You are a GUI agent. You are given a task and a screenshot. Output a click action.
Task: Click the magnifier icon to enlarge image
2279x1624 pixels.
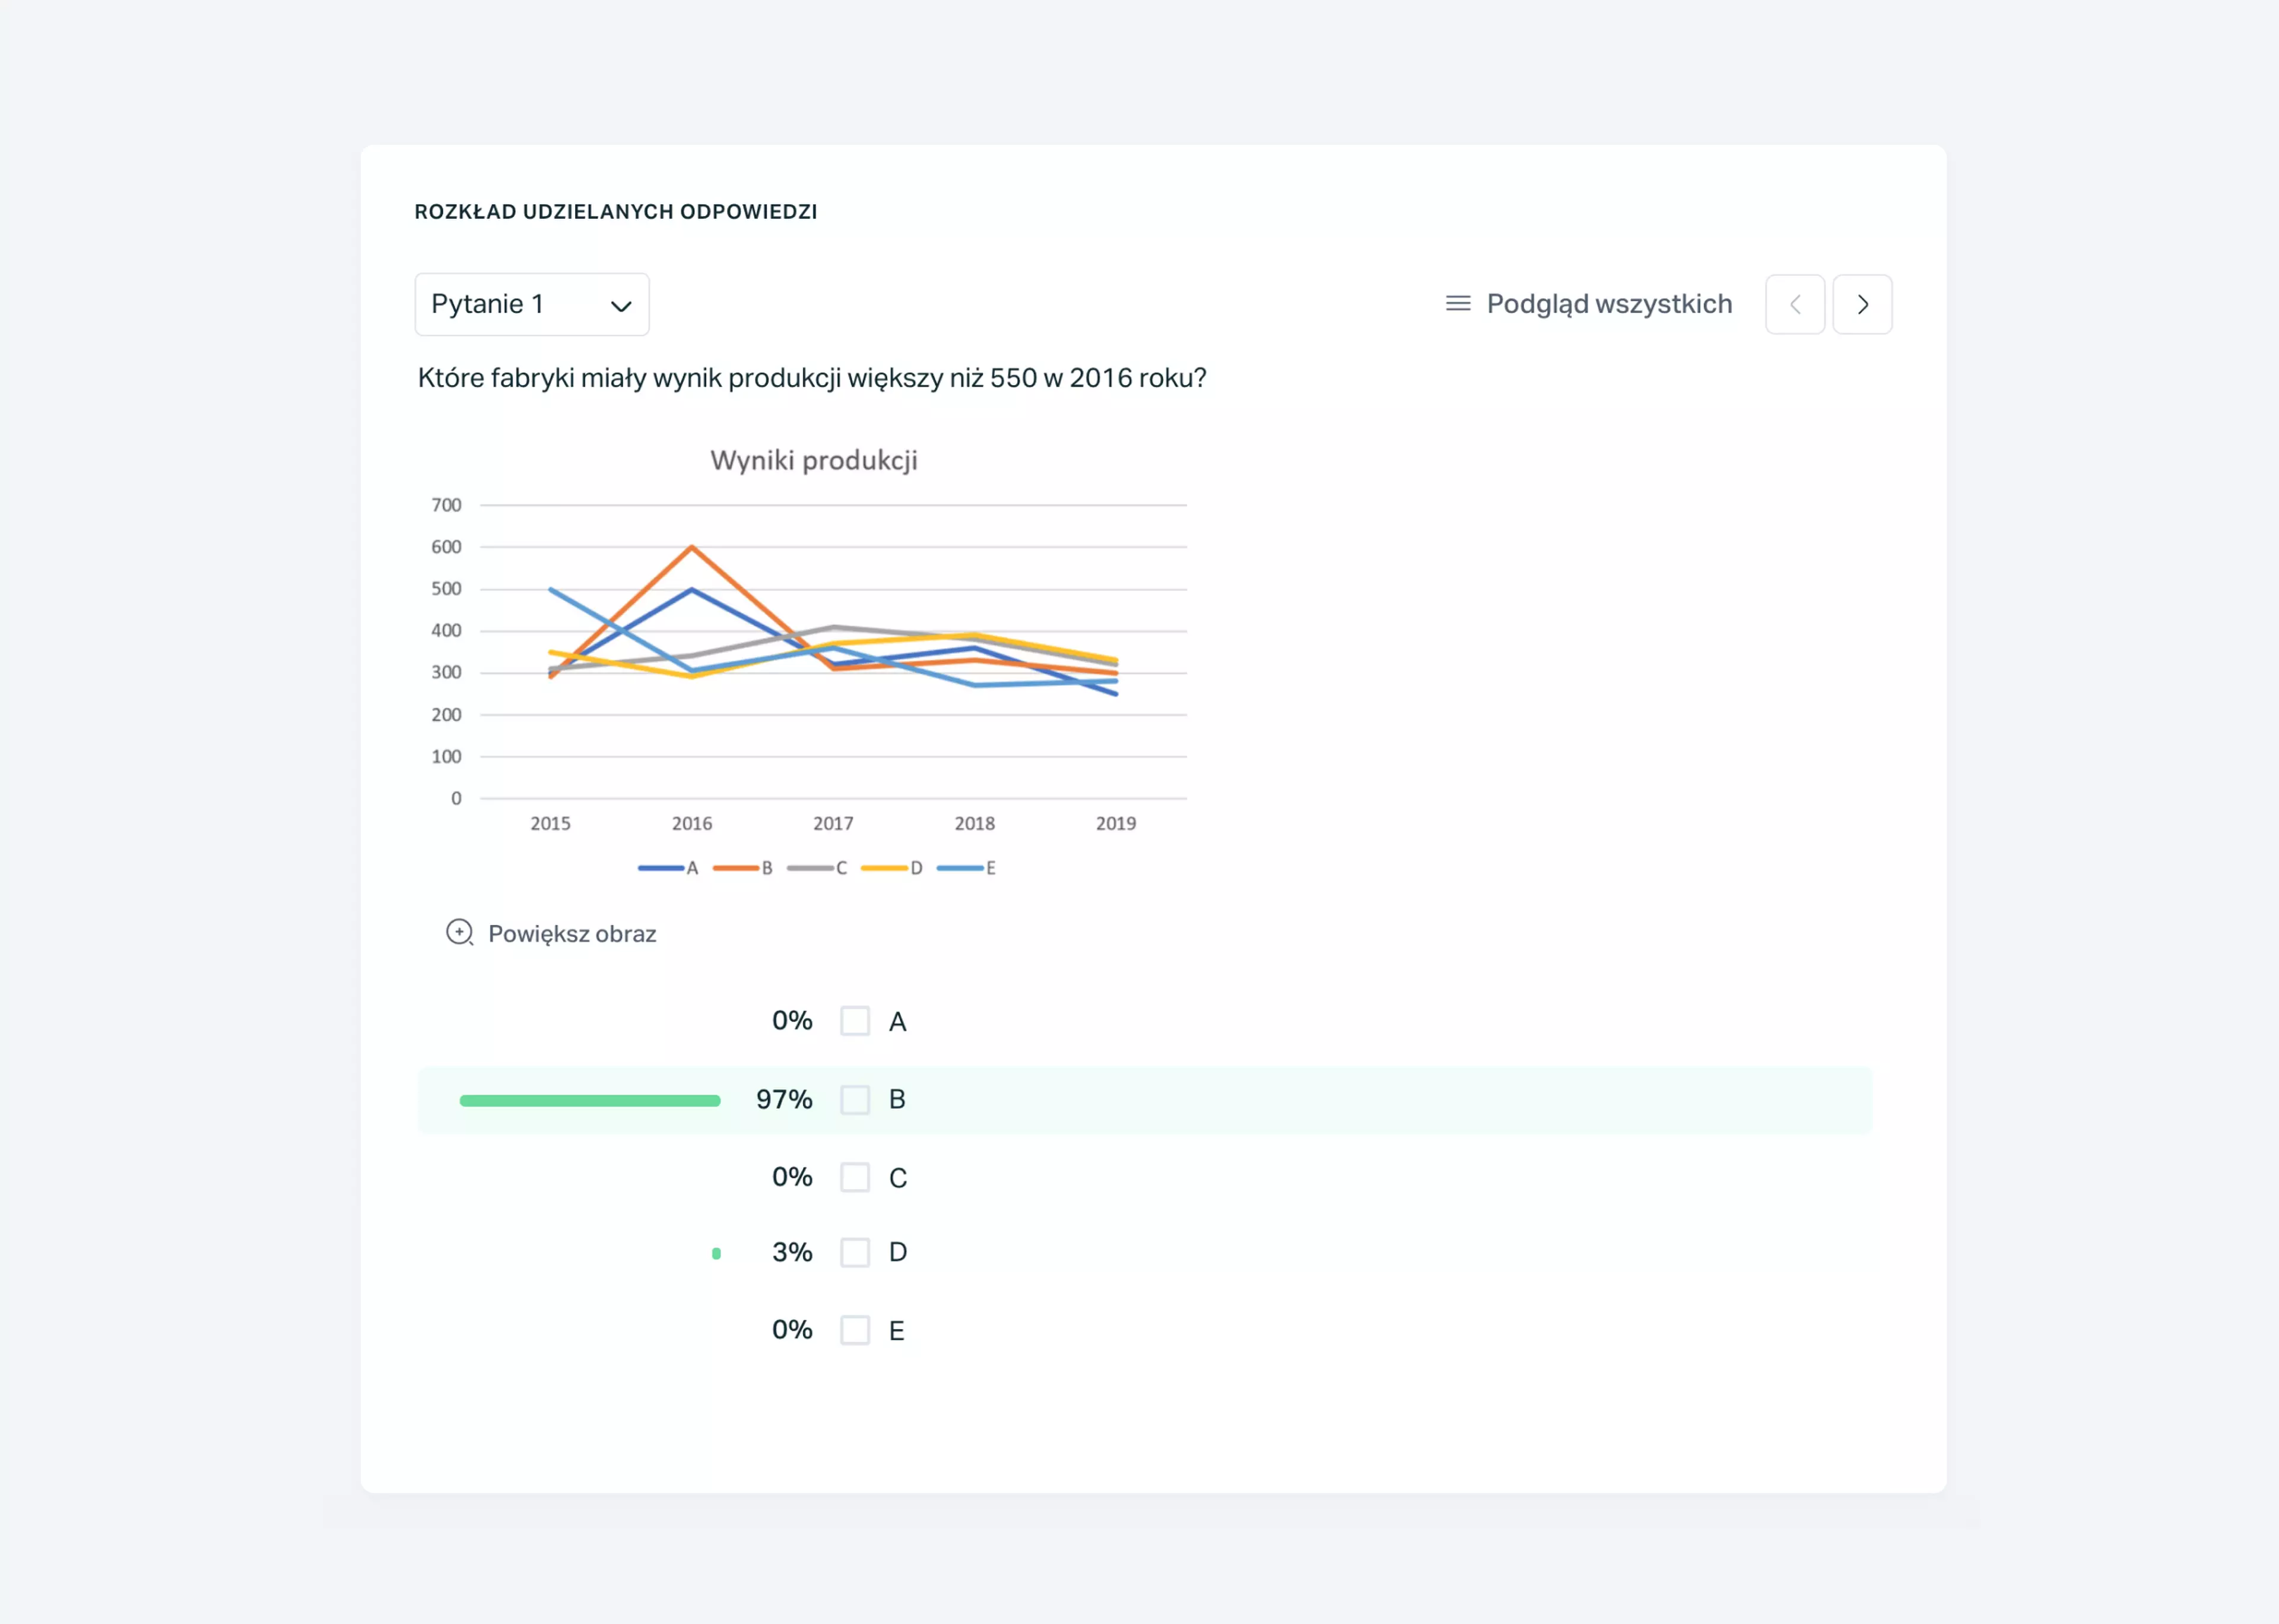[459, 933]
